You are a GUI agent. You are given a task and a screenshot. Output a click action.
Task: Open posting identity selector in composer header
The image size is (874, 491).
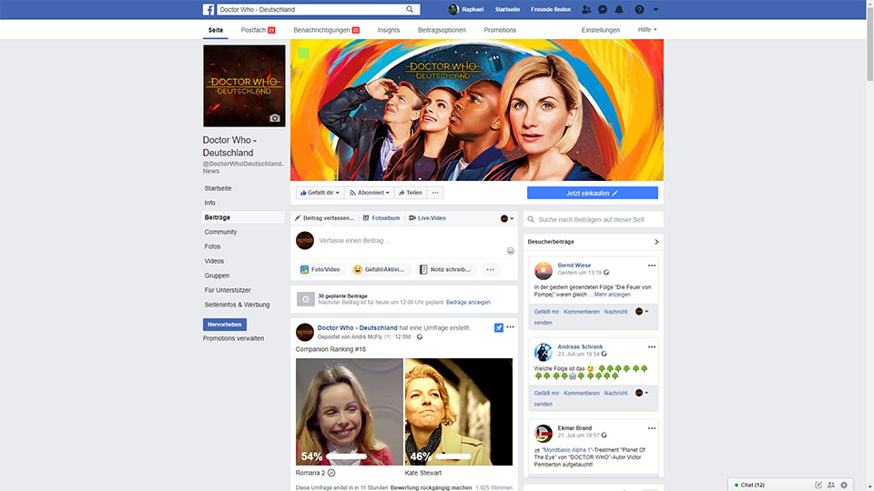(507, 218)
